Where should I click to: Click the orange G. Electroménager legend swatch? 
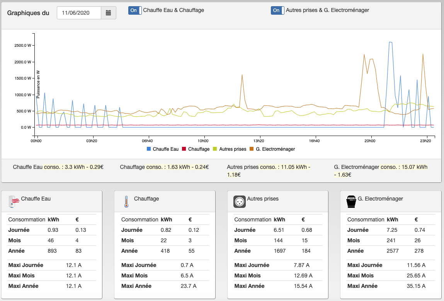point(252,149)
